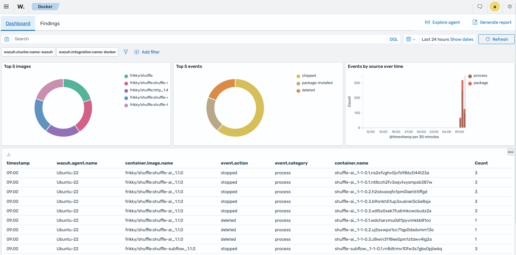Click Explore agent

click(x=442, y=22)
